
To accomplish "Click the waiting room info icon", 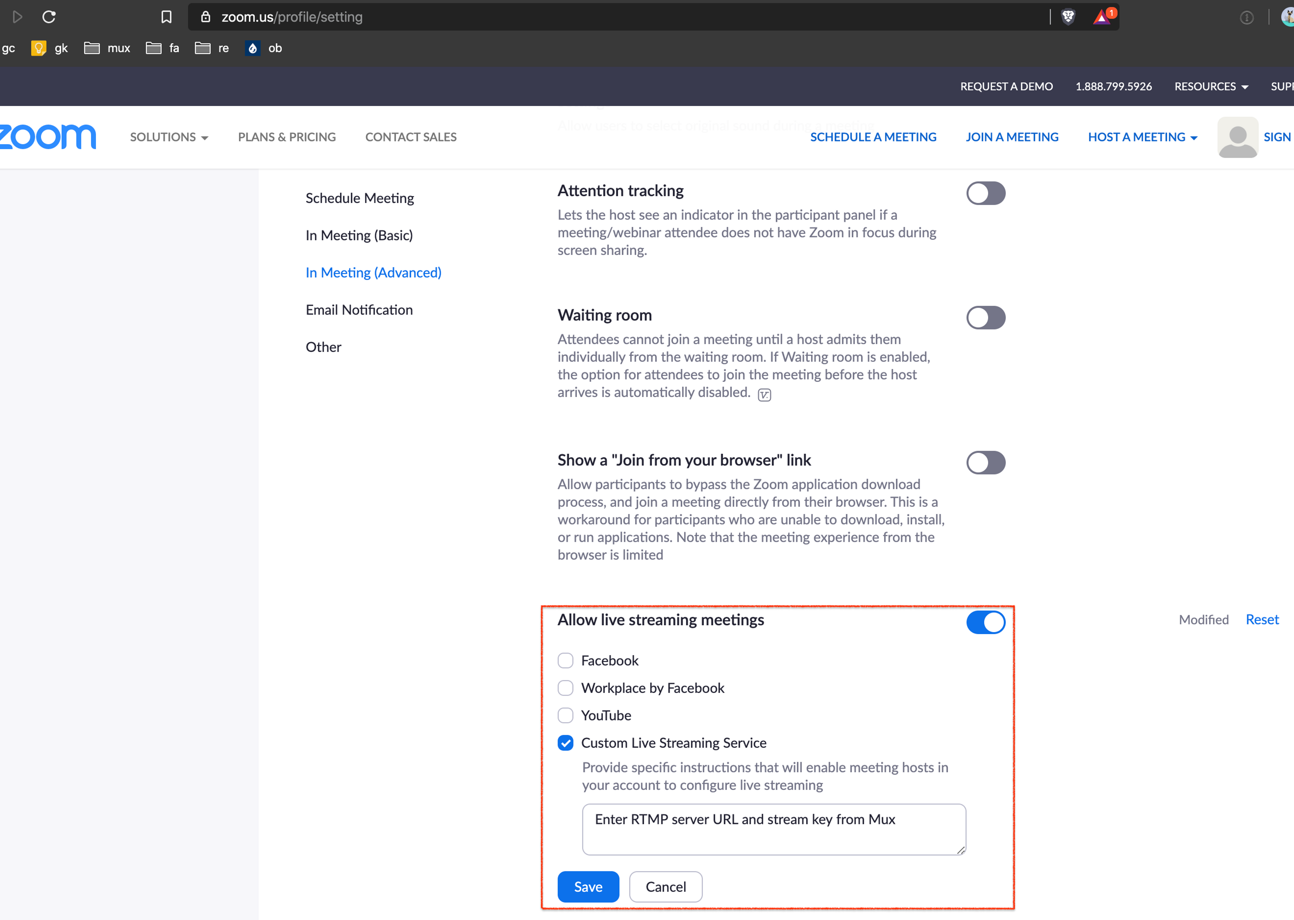I will (x=764, y=395).
